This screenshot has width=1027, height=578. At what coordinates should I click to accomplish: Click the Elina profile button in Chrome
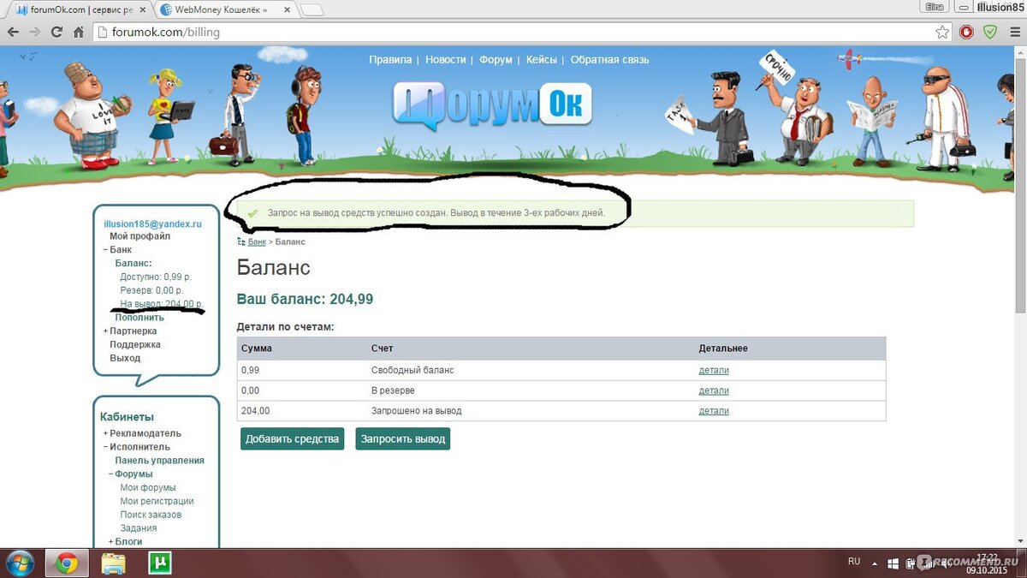[x=934, y=7]
